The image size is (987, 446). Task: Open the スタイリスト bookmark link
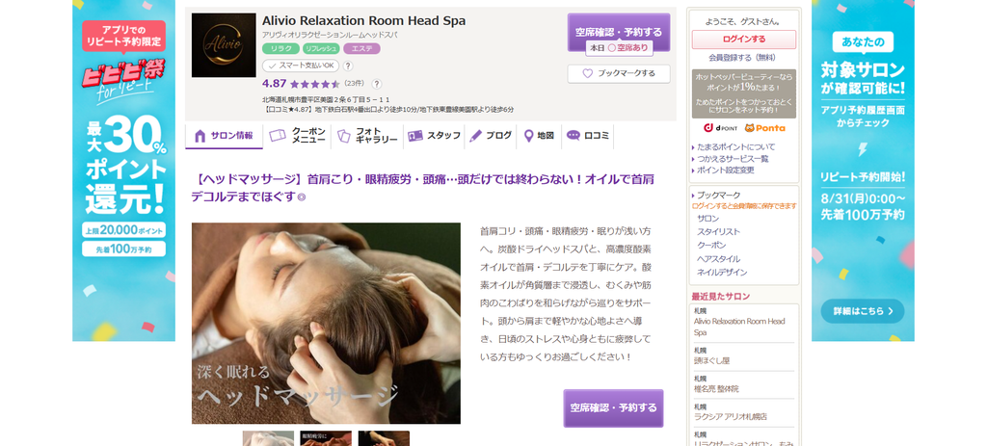click(718, 231)
